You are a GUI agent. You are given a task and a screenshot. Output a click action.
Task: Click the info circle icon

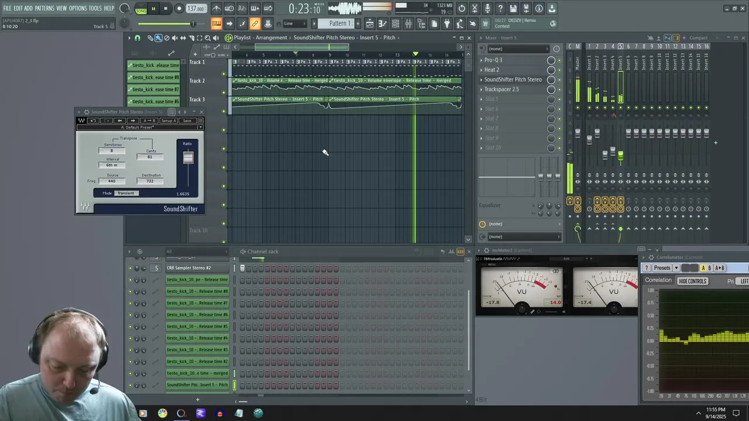[539, 9]
